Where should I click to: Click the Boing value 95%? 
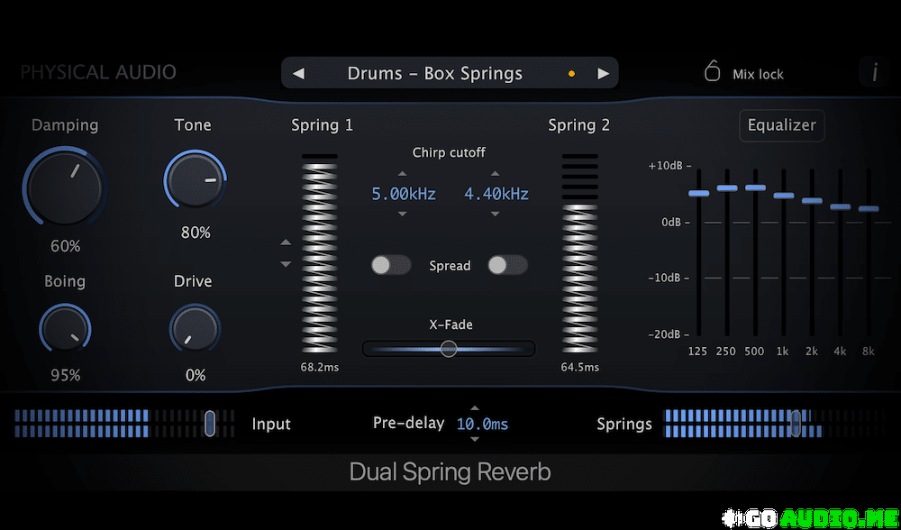(66, 375)
